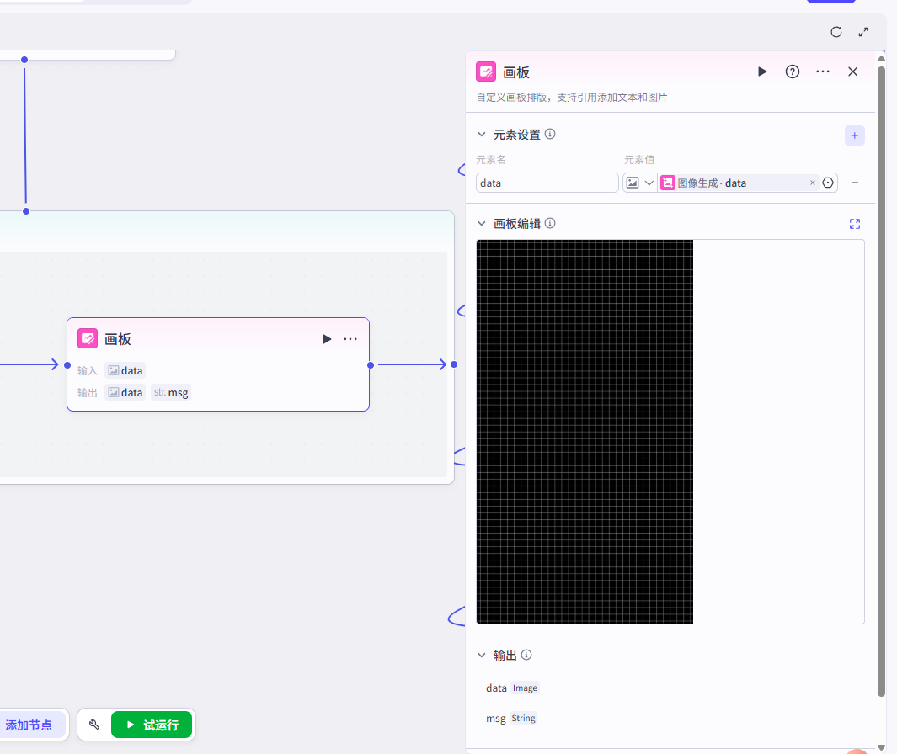Image resolution: width=897 pixels, height=754 pixels.
Task: Click the black grid artboard canvas
Action: click(585, 431)
